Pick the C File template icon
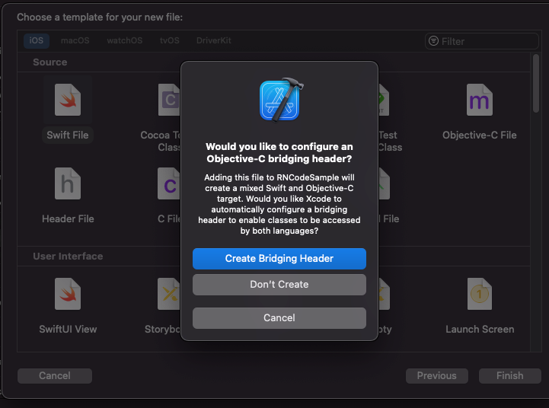This screenshot has height=408, width=549. tap(169, 183)
